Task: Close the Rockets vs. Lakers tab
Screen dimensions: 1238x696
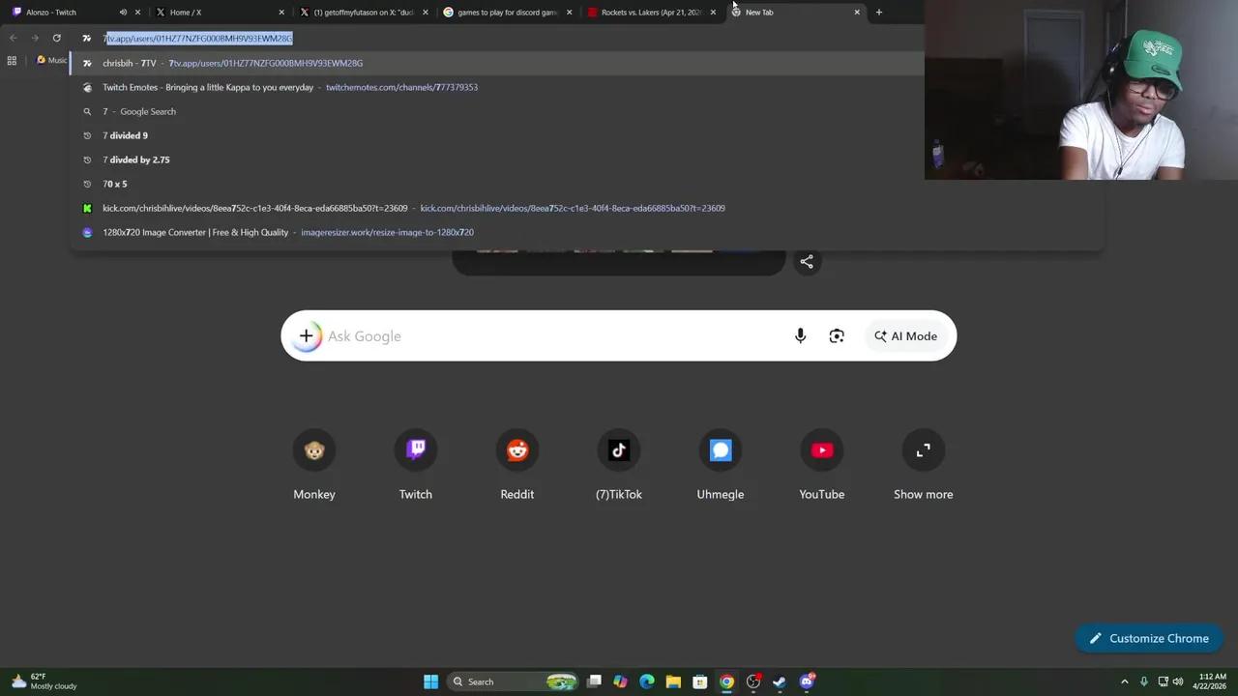Action: pos(713,13)
